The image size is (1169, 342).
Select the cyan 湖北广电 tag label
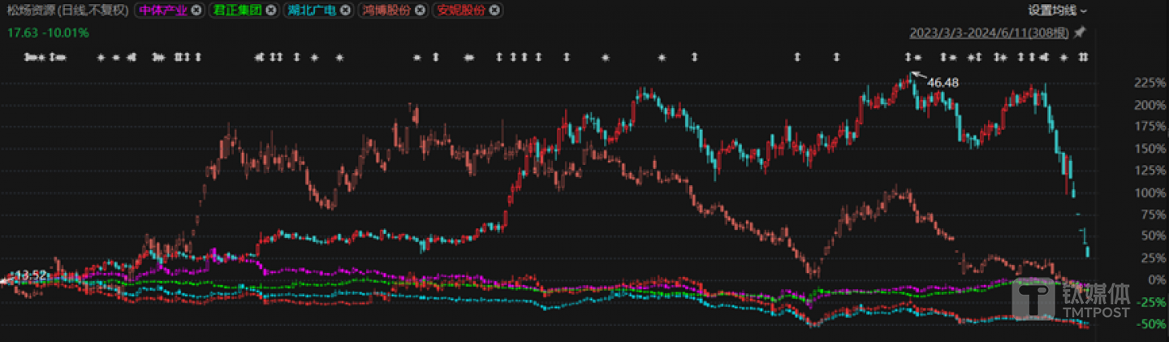[x=313, y=11]
